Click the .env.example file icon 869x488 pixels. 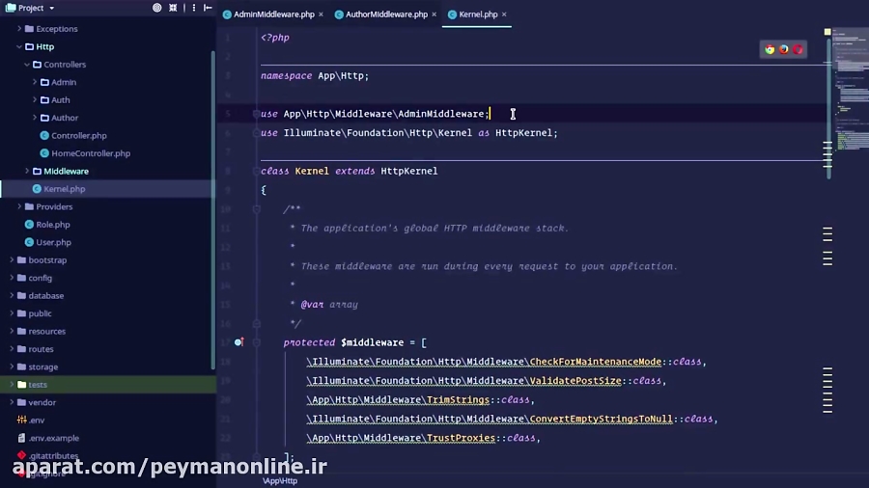tap(21, 438)
